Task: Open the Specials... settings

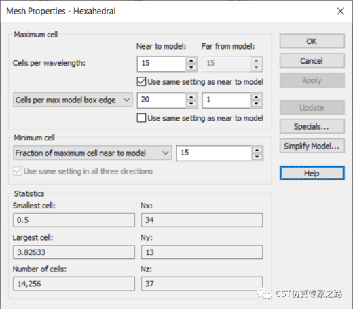Action: pyautogui.click(x=312, y=126)
